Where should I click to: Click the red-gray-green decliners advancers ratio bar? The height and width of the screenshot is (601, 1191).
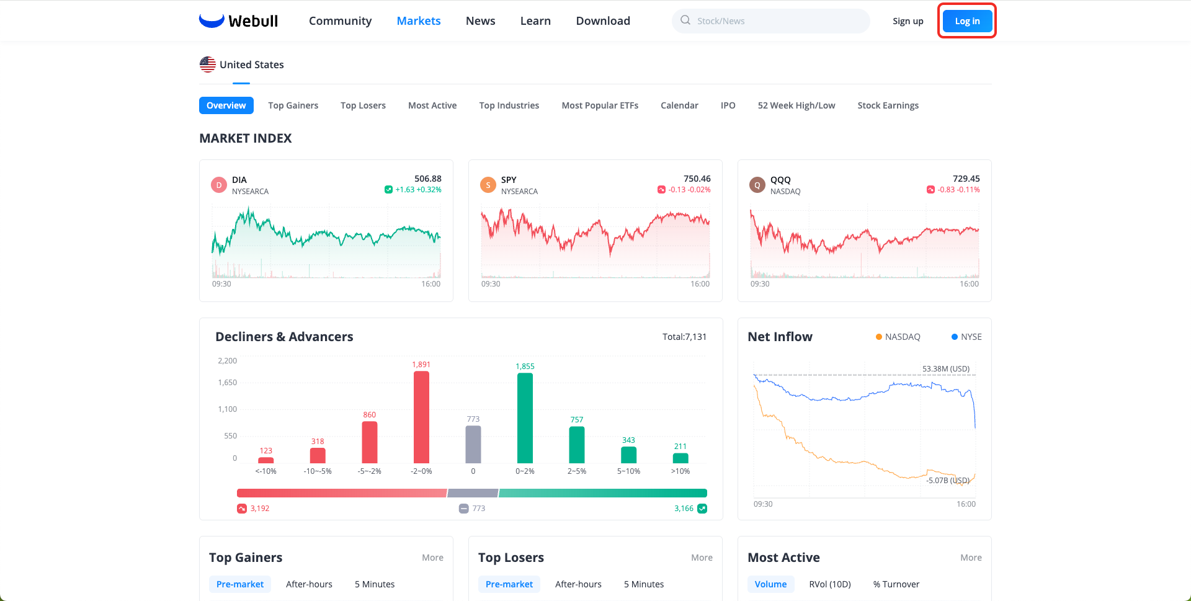pyautogui.click(x=472, y=493)
